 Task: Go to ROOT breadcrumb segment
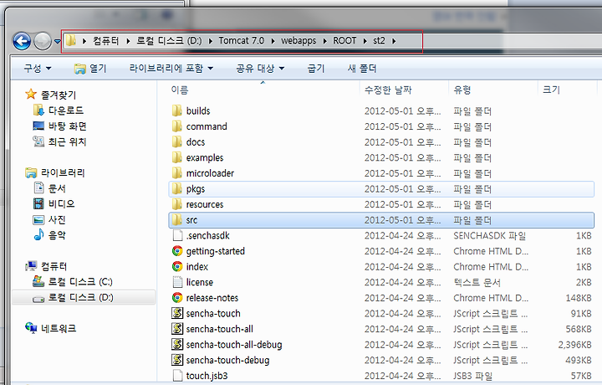click(344, 41)
